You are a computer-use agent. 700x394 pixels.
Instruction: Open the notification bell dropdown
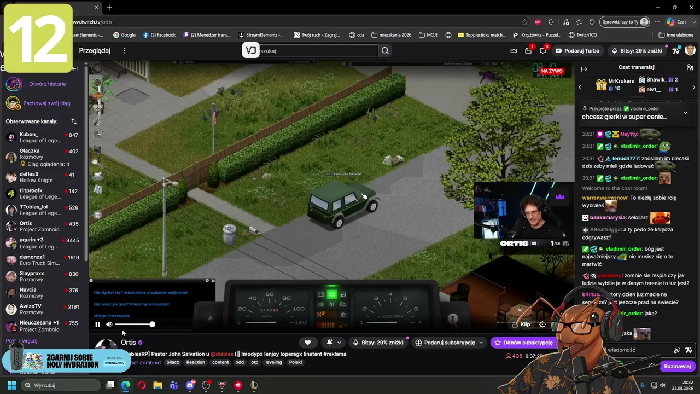(x=333, y=343)
